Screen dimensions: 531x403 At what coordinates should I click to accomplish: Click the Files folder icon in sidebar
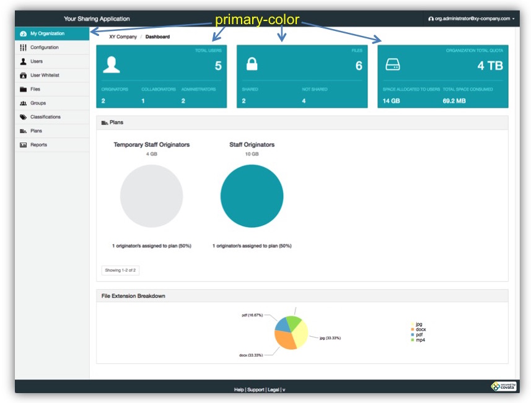(x=23, y=89)
